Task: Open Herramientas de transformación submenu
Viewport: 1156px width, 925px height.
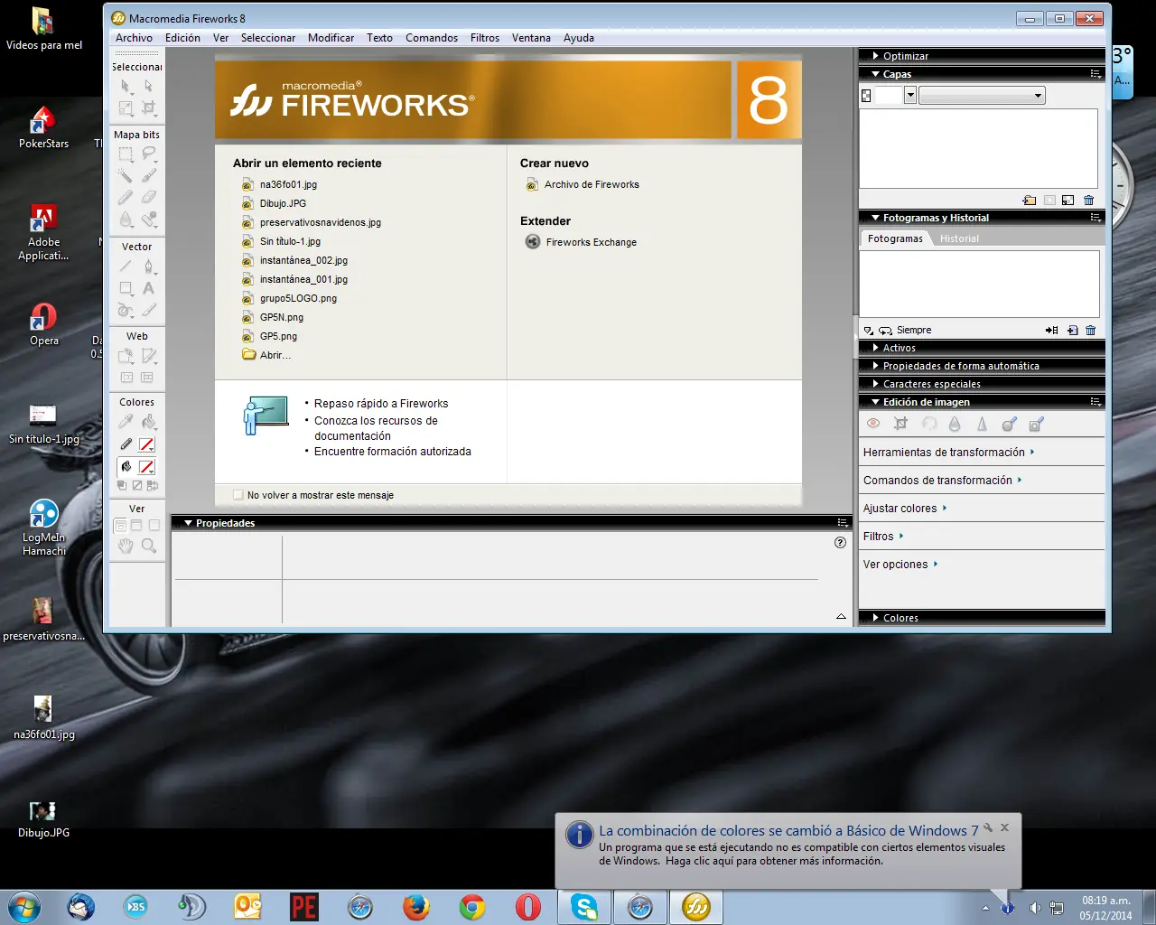Action: [948, 453]
